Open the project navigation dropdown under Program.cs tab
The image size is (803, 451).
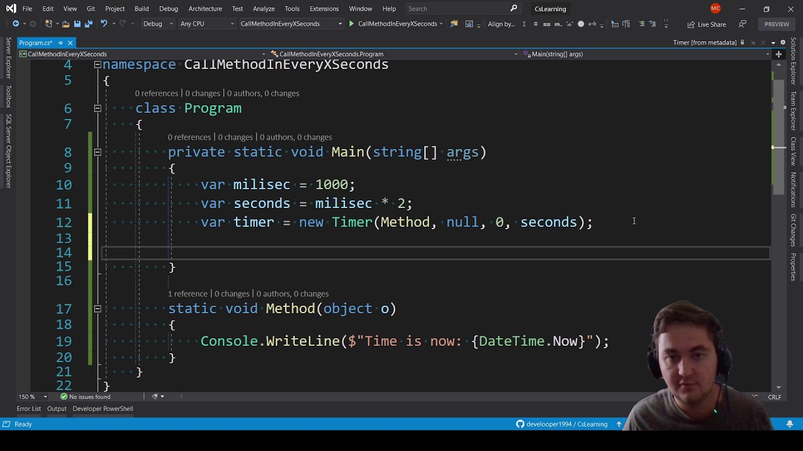(142, 54)
